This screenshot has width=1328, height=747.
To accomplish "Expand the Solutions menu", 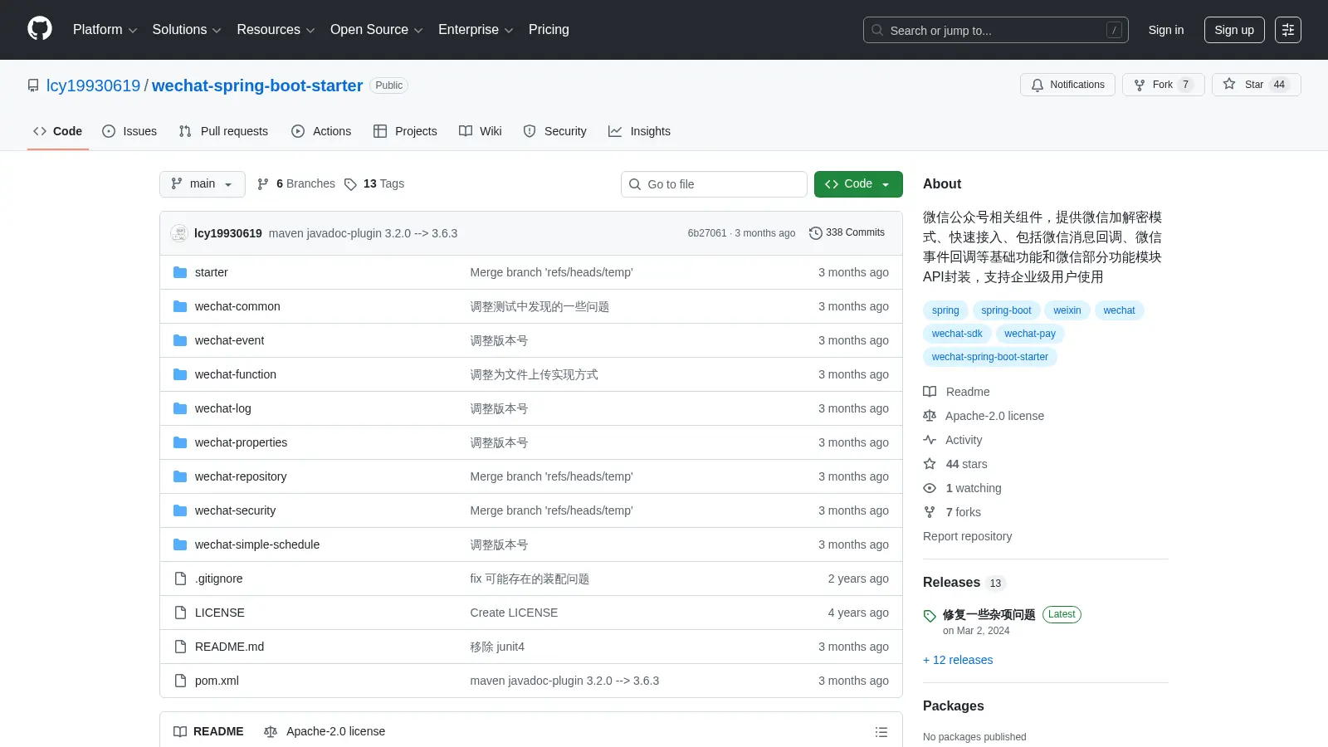I will pos(187,30).
